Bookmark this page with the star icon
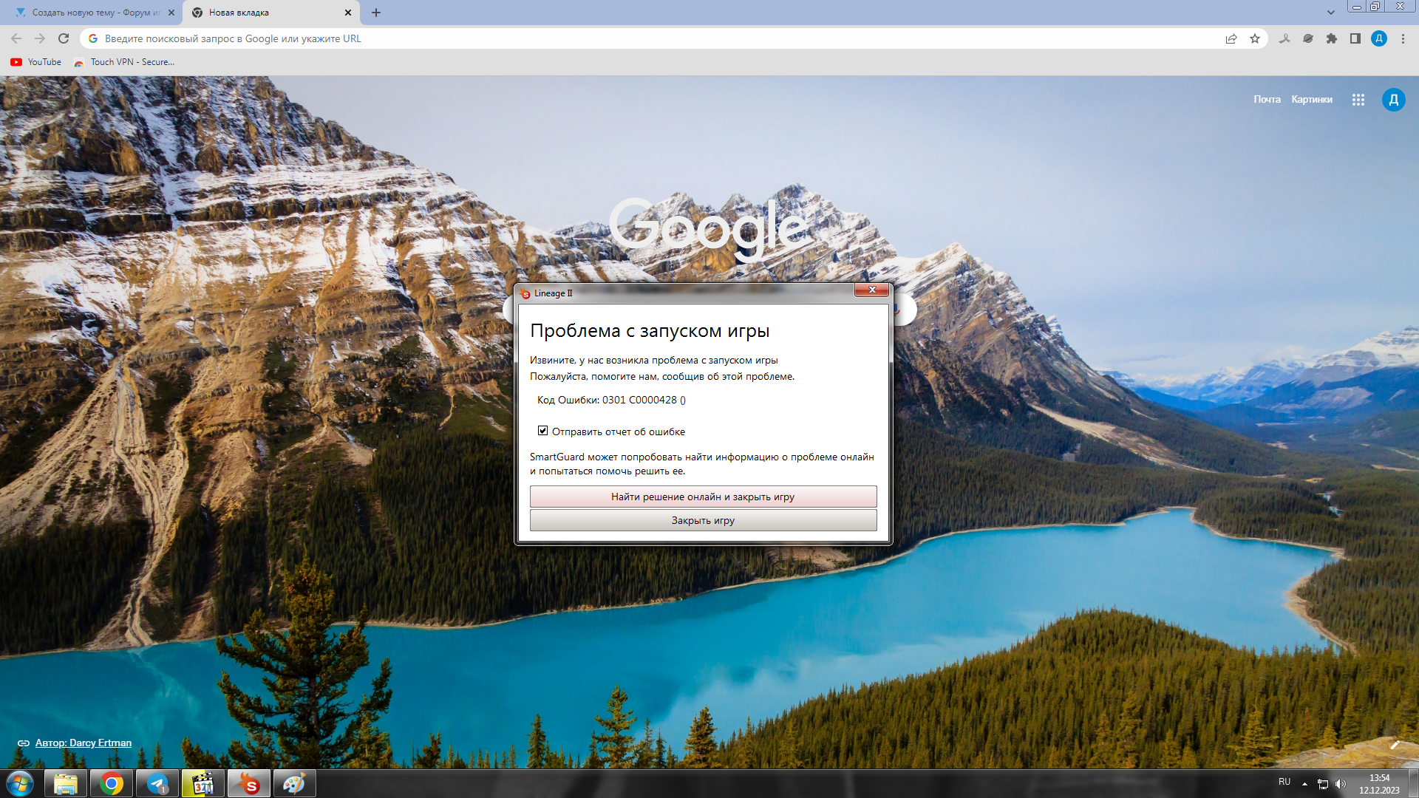 pyautogui.click(x=1255, y=38)
